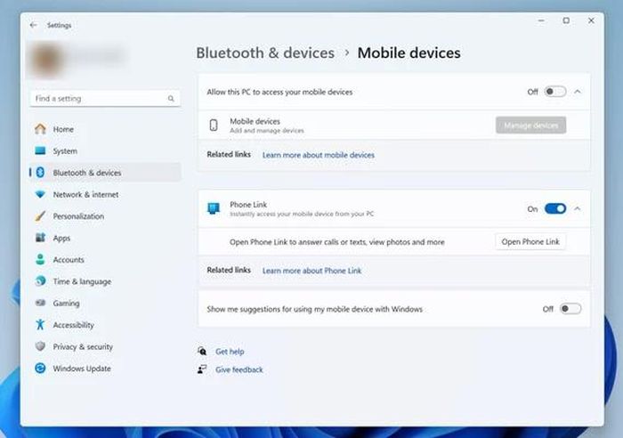The height and width of the screenshot is (438, 623).
Task: Turn off the Phone Link toggle
Action: pyautogui.click(x=555, y=208)
